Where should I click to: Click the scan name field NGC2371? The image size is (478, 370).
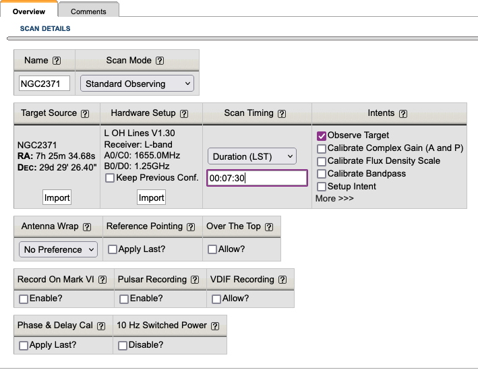(x=44, y=84)
